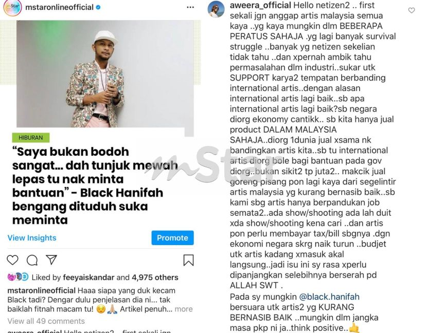This screenshot has height=333, width=427.
Task: Like aweera_official's comment heart
Action: tap(412, 10)
